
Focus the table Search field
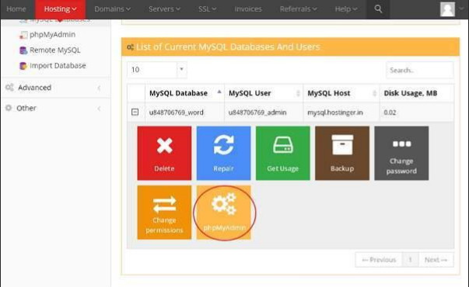[x=420, y=70]
